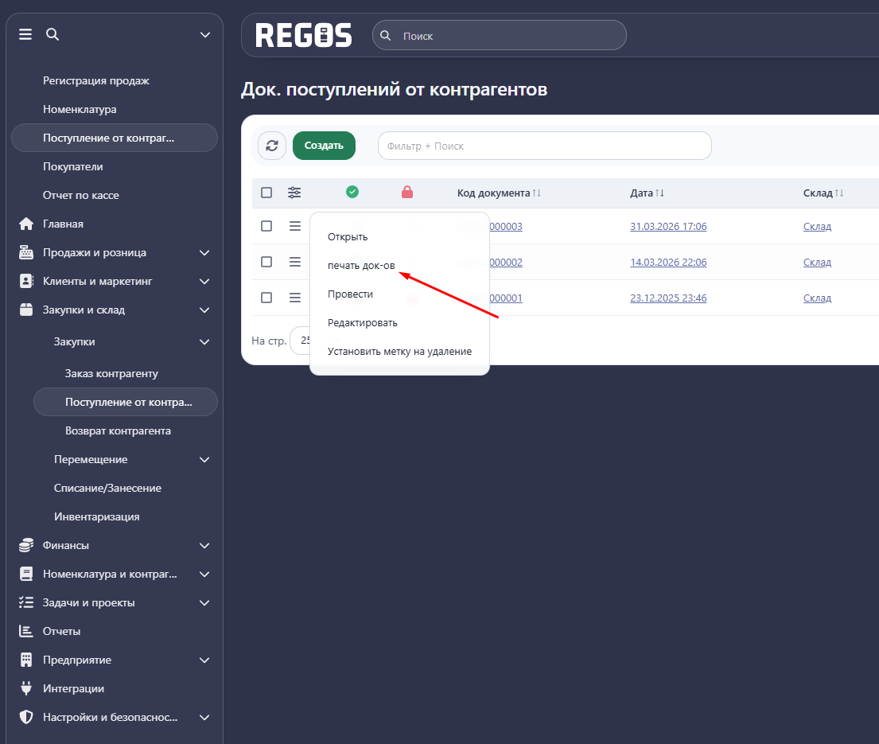Click the Фильтр + Поиск input field
This screenshot has height=744, width=879.
click(x=544, y=146)
